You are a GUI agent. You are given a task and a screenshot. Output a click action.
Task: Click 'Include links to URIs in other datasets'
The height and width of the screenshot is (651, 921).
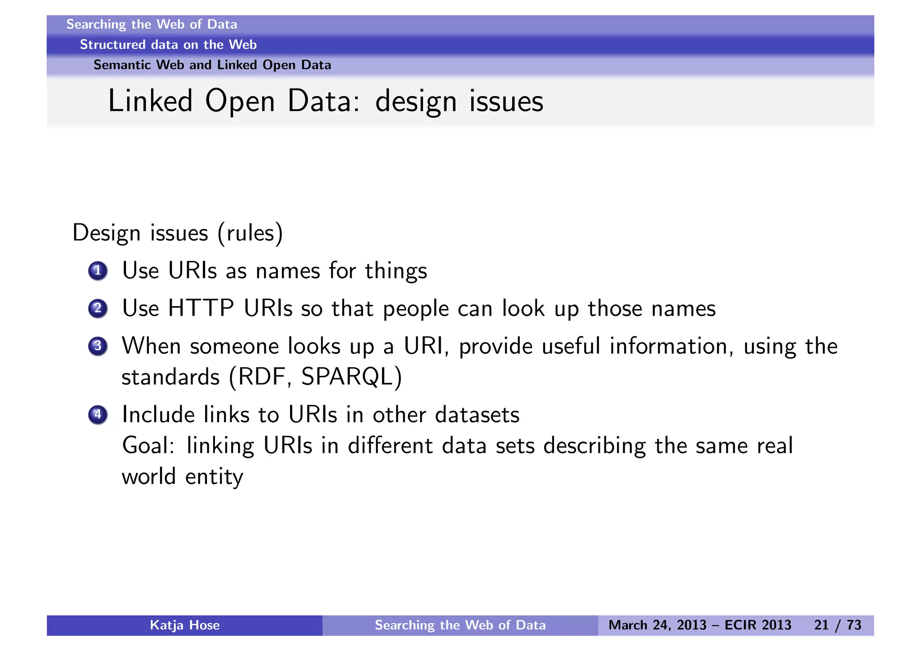point(321,415)
